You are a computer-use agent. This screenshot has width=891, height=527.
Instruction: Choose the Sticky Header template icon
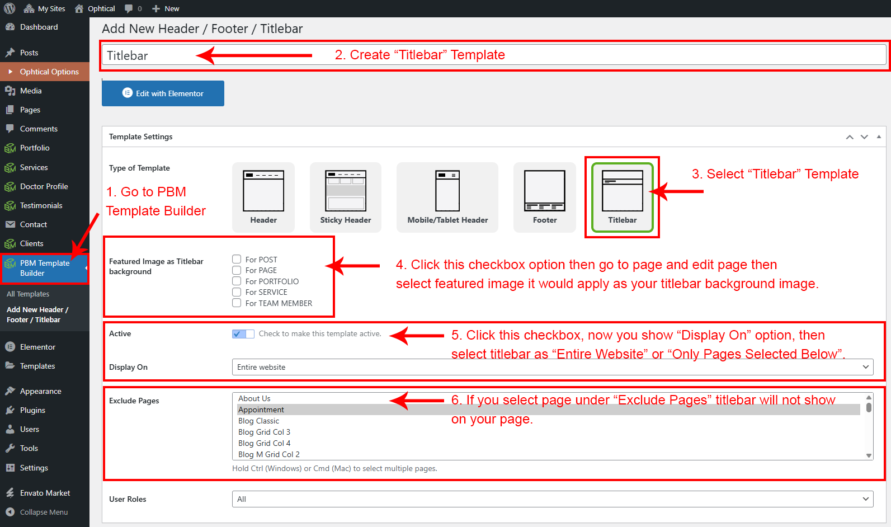(x=346, y=191)
